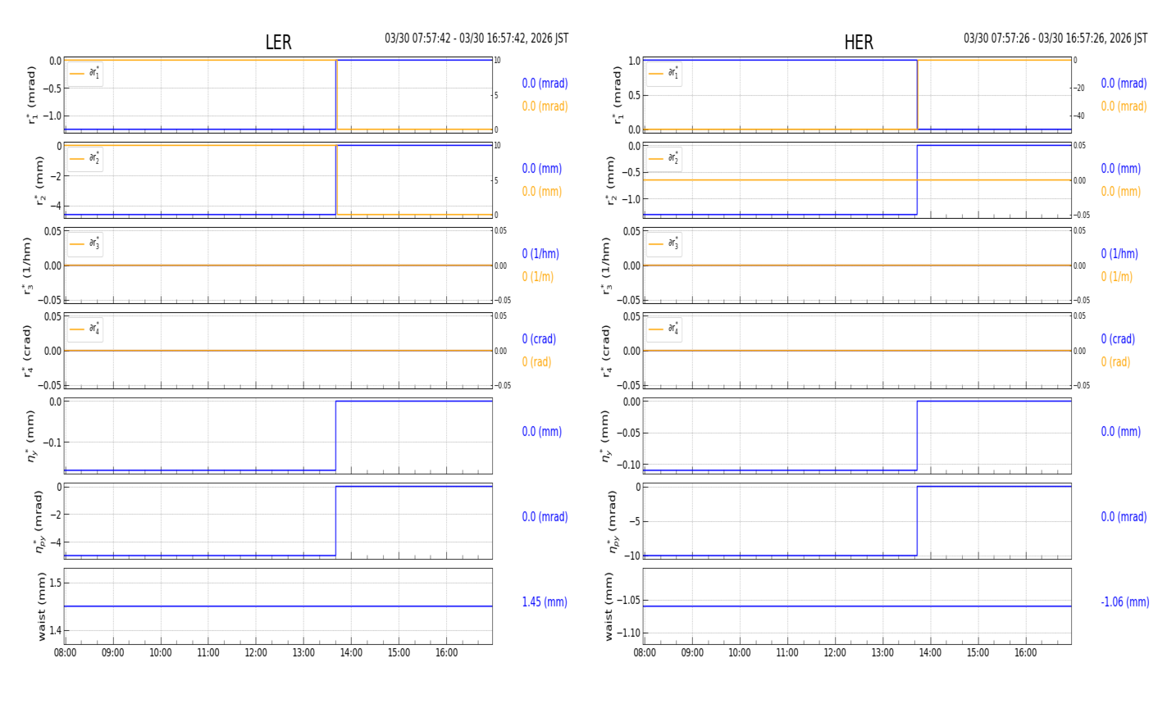Click orange 0.0 (mrad) readout beside LER r1*

(545, 107)
